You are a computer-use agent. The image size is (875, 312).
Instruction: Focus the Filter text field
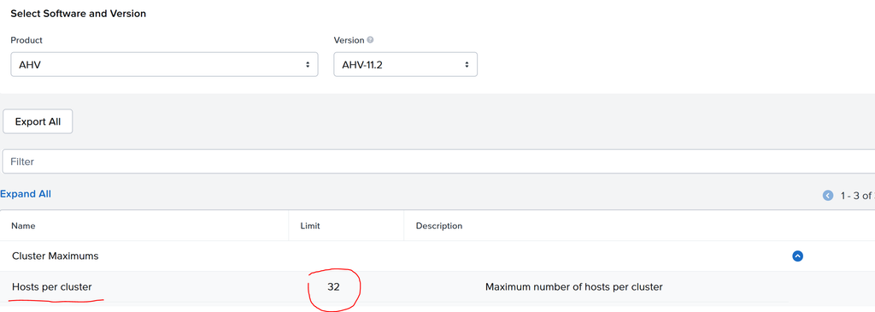438,162
